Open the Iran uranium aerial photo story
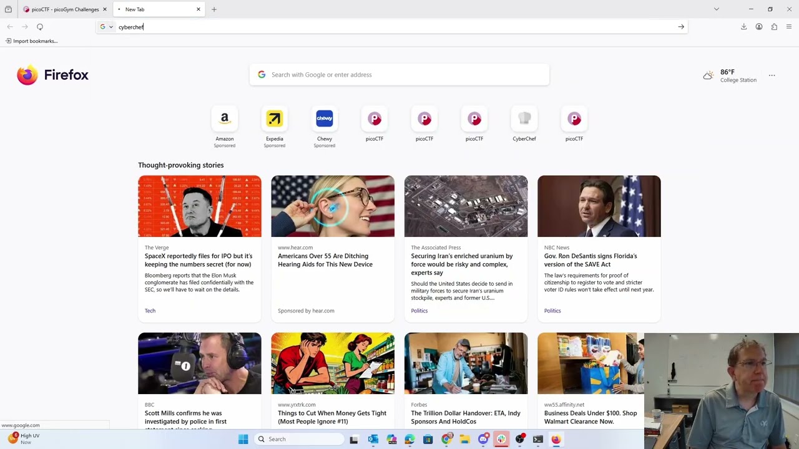The height and width of the screenshot is (449, 799). (x=466, y=206)
